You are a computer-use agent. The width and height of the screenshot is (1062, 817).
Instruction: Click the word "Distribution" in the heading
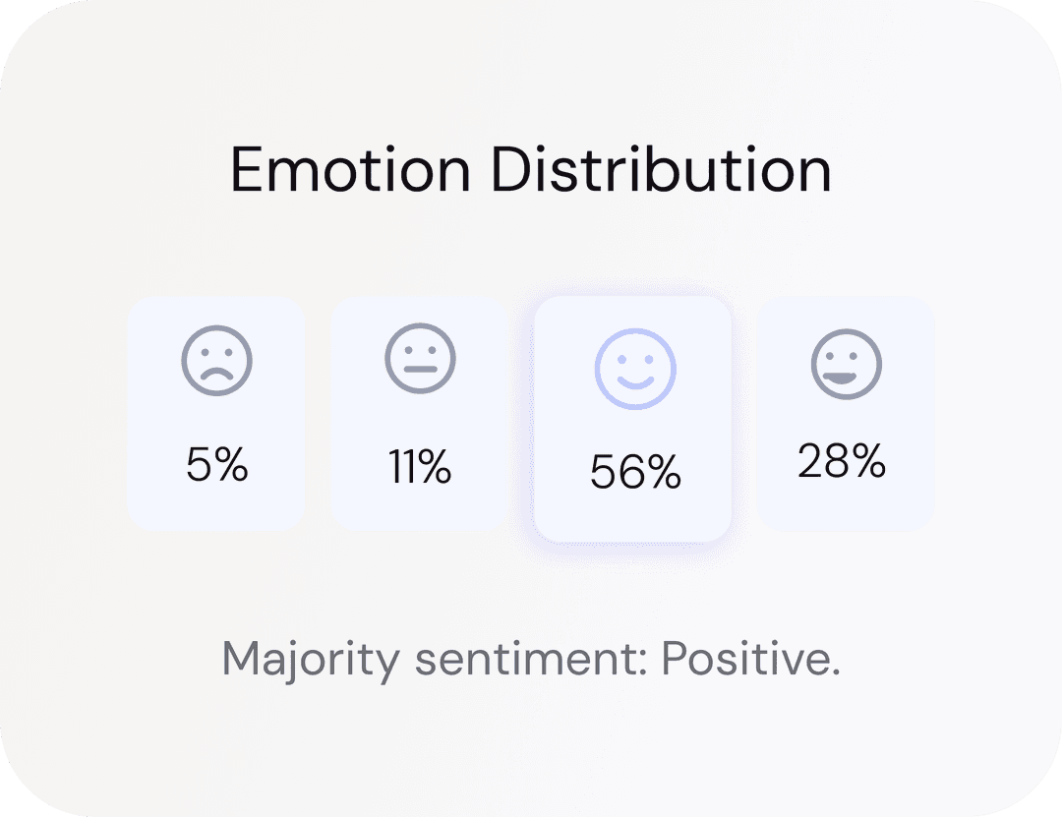tap(661, 169)
